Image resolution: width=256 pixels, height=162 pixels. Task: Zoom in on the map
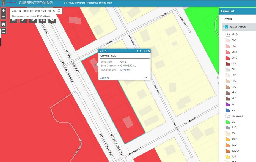pyautogui.click(x=3, y=11)
